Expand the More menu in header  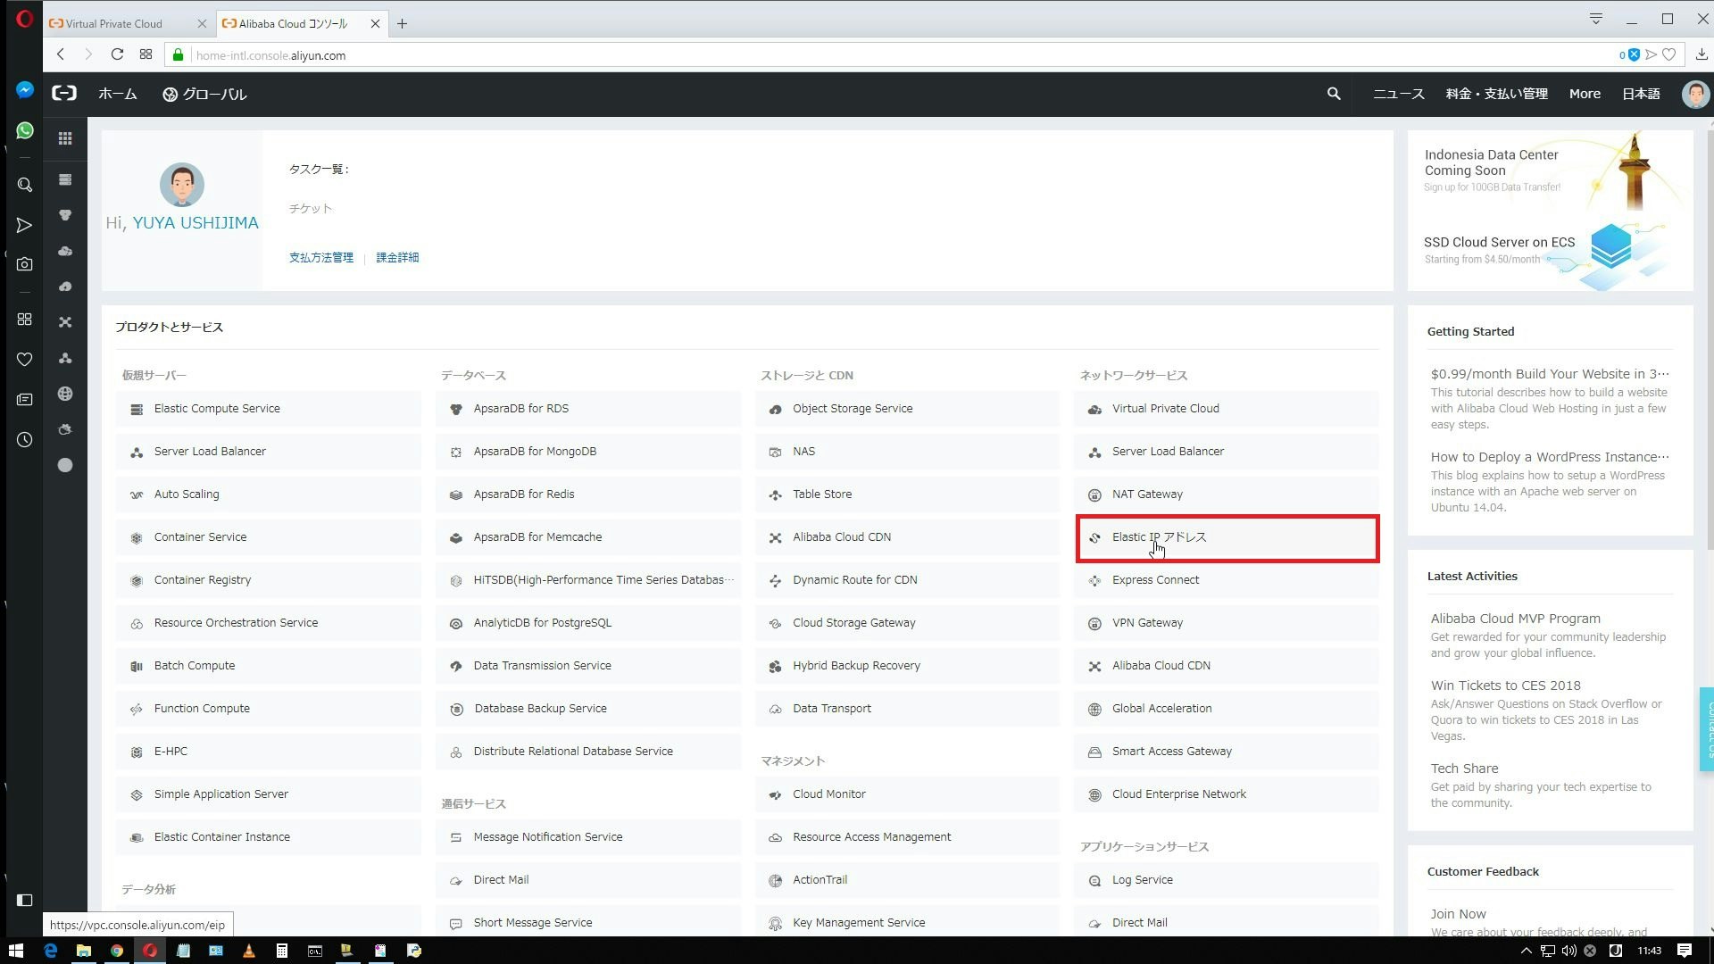tap(1585, 94)
